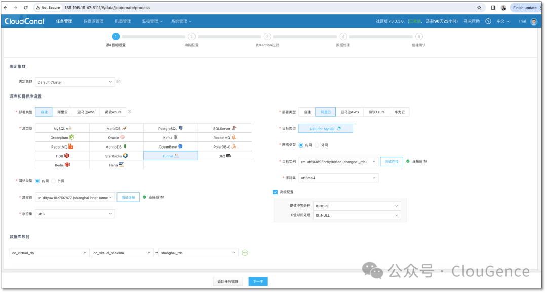
Task: Expand 监控管理 menu
Action: (152, 21)
